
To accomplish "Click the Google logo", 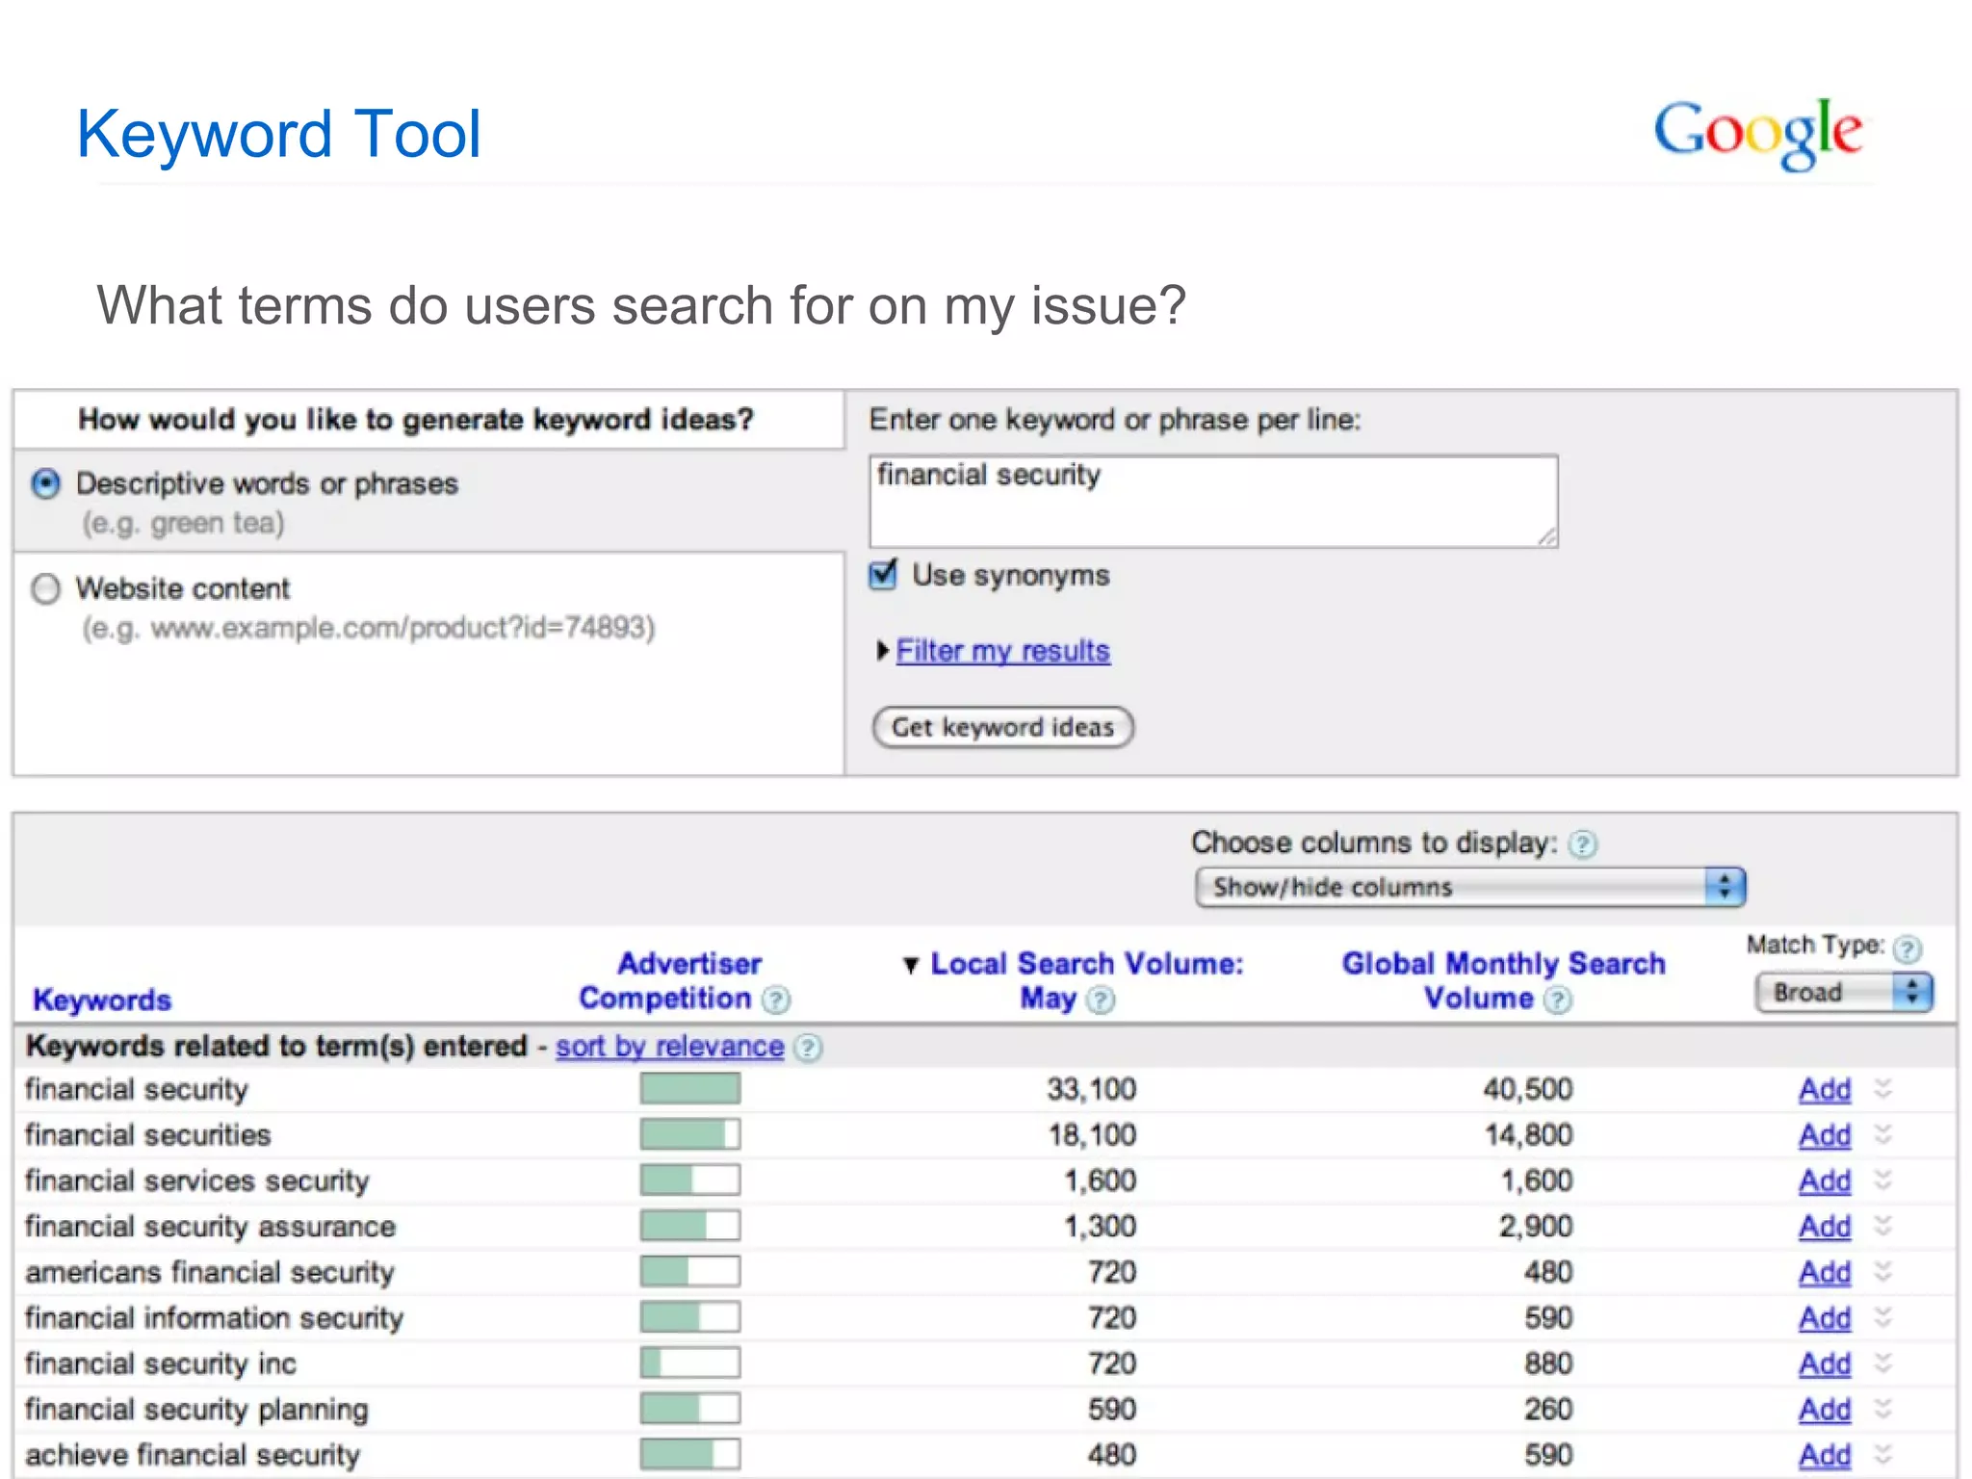I will [1758, 134].
